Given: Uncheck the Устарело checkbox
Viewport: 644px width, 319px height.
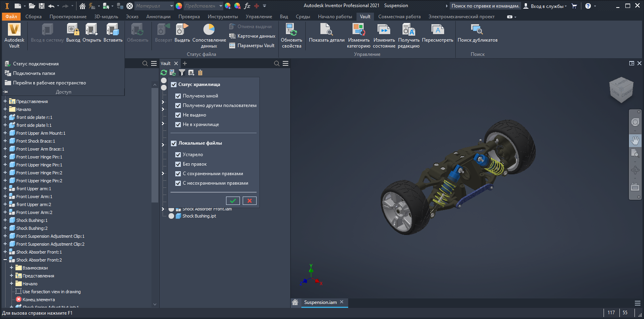Looking at the screenshot, I should 178,155.
